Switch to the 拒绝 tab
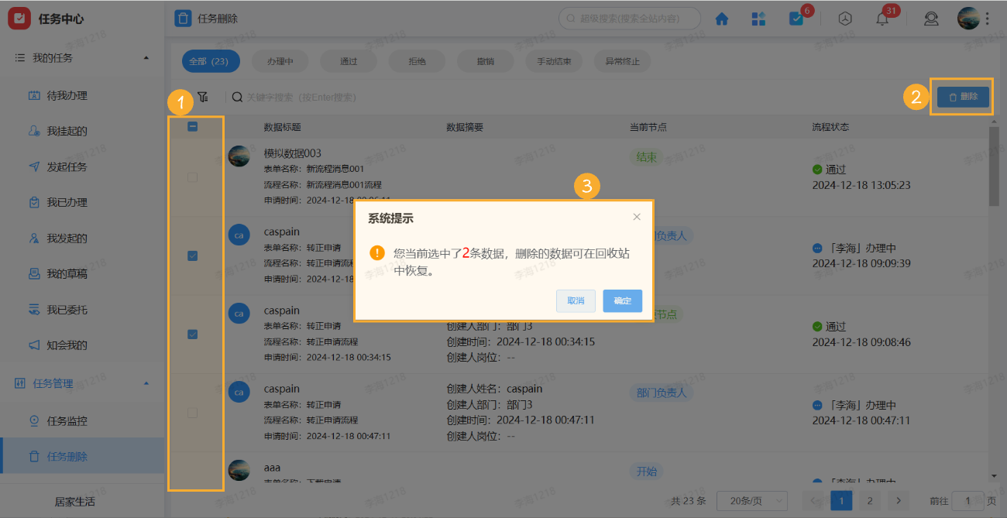The image size is (1007, 518). [417, 60]
